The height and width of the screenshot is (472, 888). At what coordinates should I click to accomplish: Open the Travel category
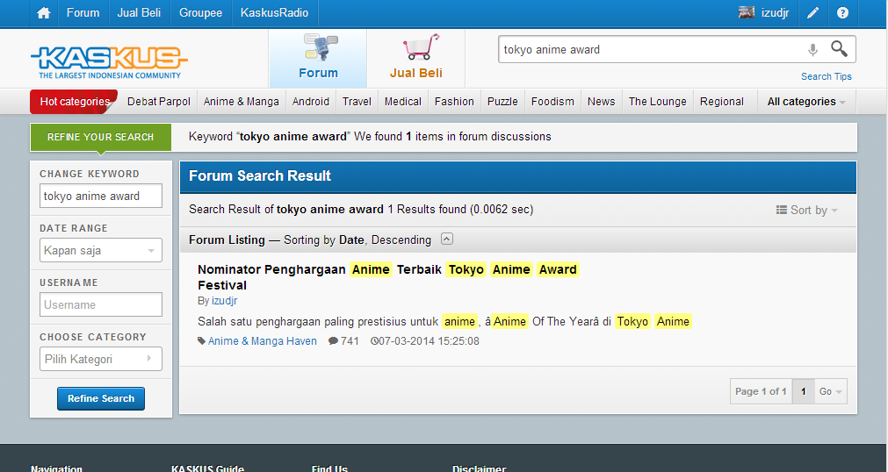(357, 102)
